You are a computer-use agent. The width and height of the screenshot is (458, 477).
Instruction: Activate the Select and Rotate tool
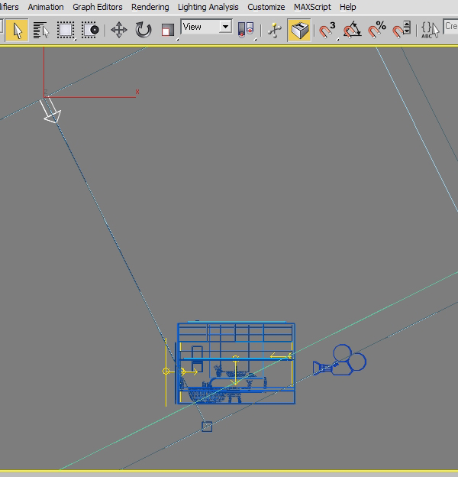click(x=143, y=30)
